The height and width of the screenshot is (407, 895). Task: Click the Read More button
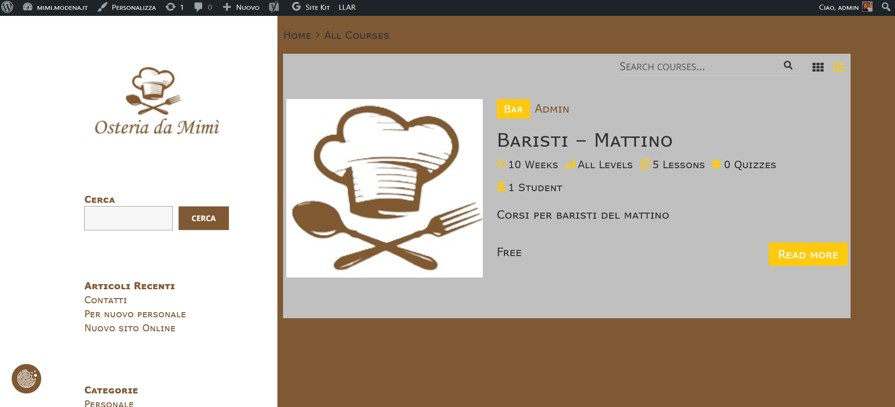808,255
